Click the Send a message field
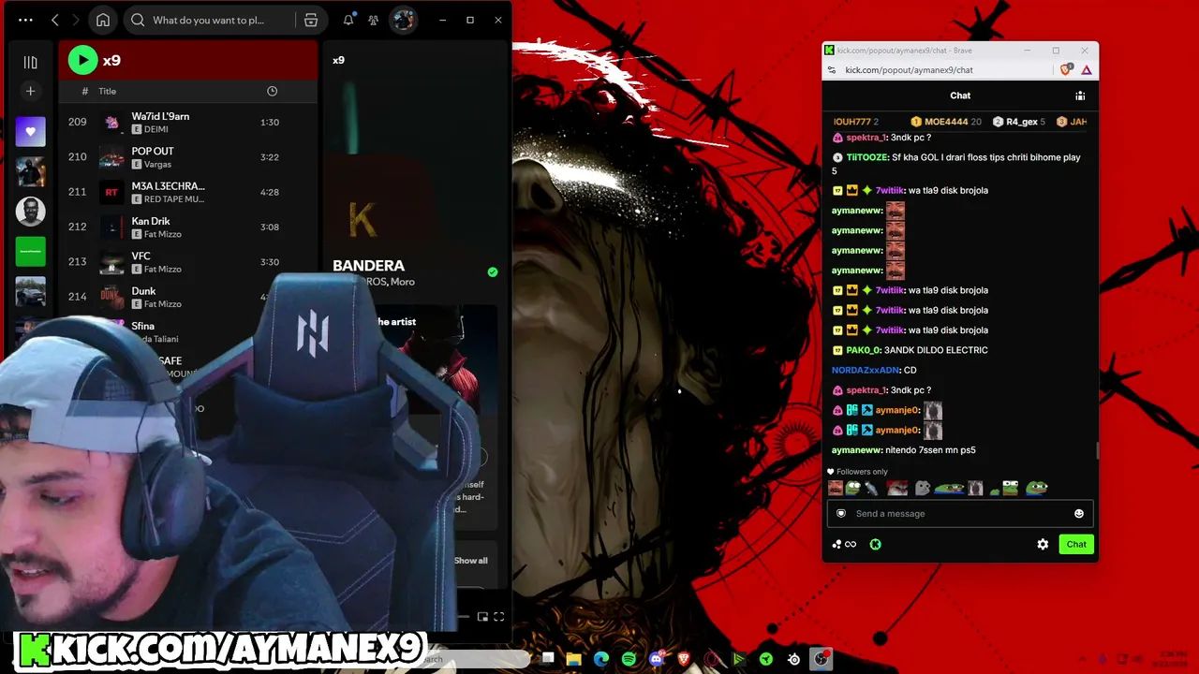Viewport: 1199px width, 674px height. [x=960, y=513]
